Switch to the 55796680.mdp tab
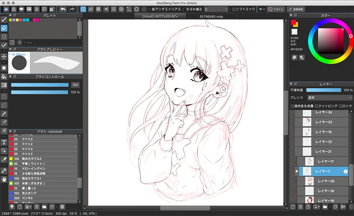 211,16
